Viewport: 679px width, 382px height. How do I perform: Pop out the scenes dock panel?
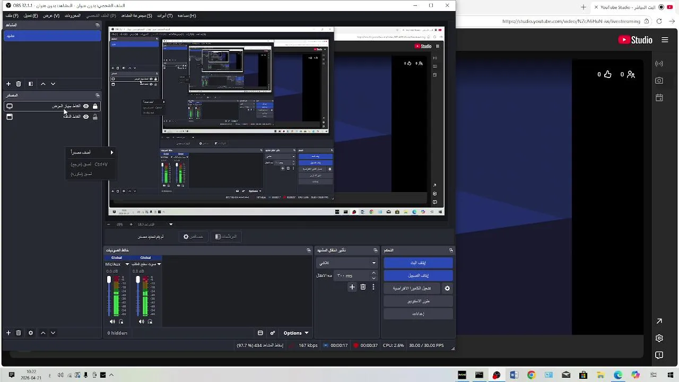click(97, 25)
